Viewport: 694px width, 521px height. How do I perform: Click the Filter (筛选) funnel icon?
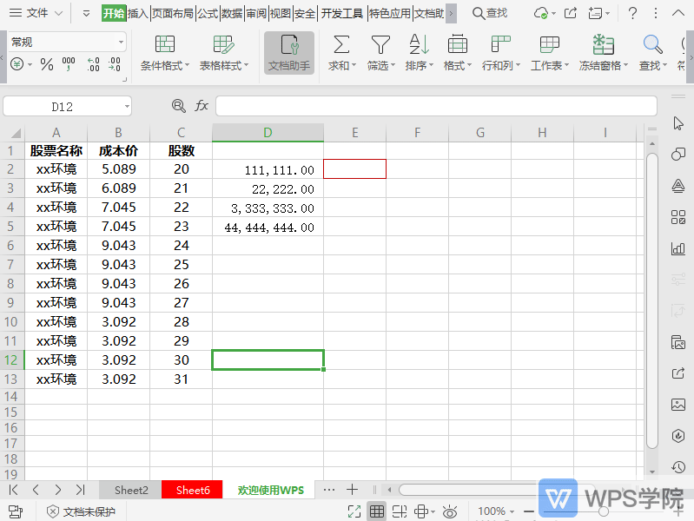click(x=380, y=45)
